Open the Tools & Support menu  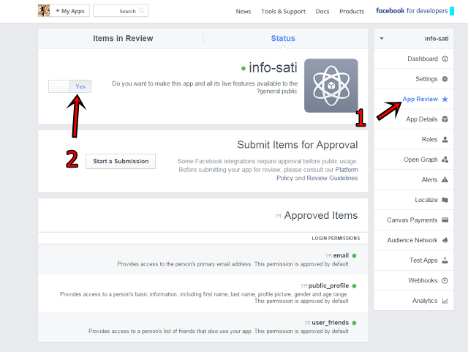[x=283, y=12]
